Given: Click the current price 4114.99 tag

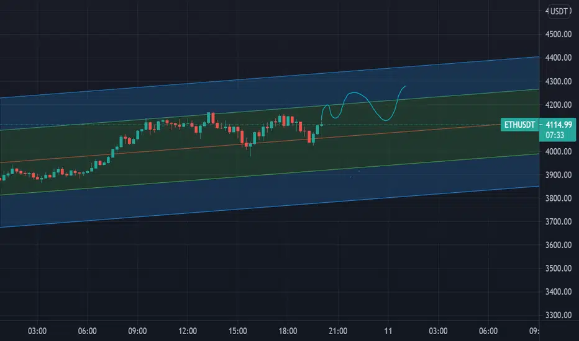Looking at the screenshot, I should 558,125.
